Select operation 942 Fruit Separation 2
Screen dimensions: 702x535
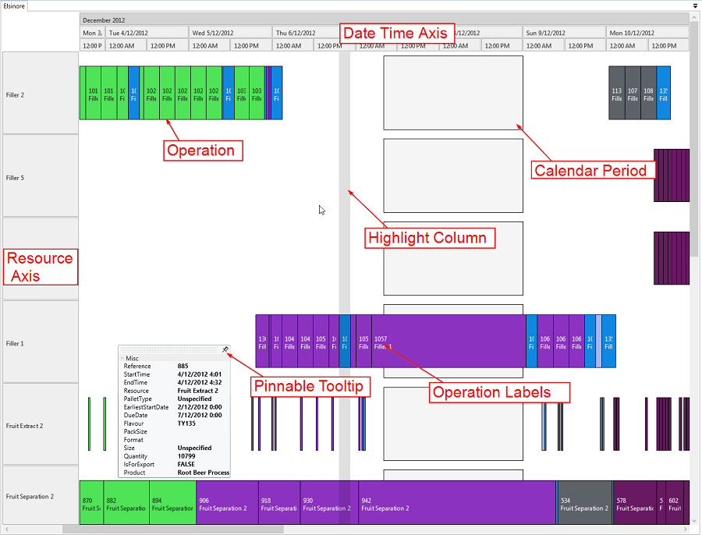[x=456, y=503]
